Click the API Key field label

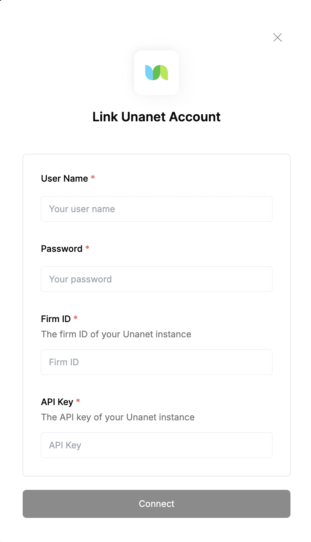pos(57,402)
